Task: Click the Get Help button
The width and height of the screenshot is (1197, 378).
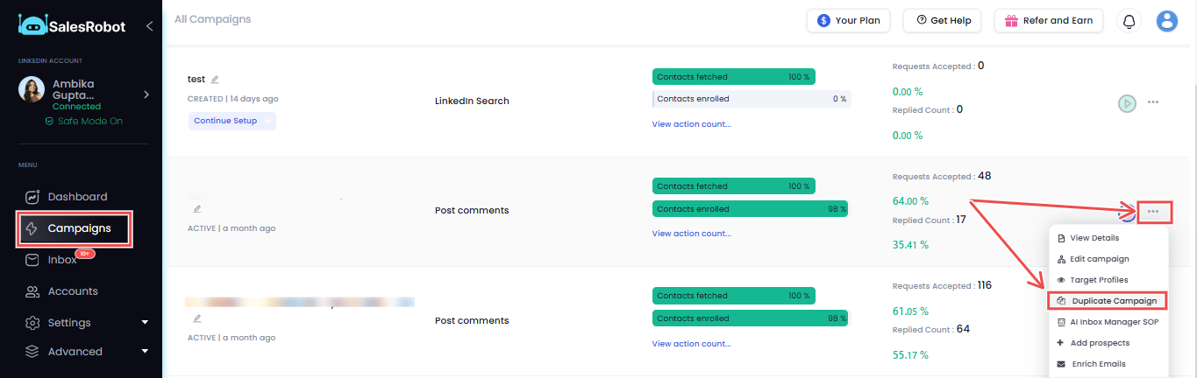Action: point(944,21)
